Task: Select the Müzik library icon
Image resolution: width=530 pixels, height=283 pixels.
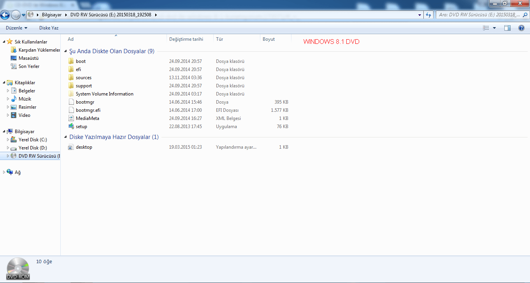Action: tap(14, 99)
